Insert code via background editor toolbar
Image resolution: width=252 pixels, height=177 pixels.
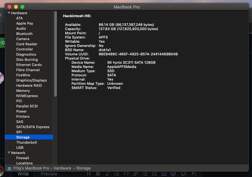126,174
